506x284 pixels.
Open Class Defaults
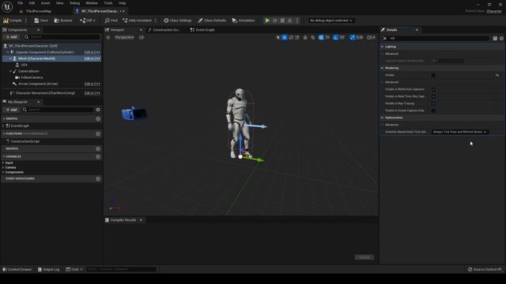click(x=212, y=21)
